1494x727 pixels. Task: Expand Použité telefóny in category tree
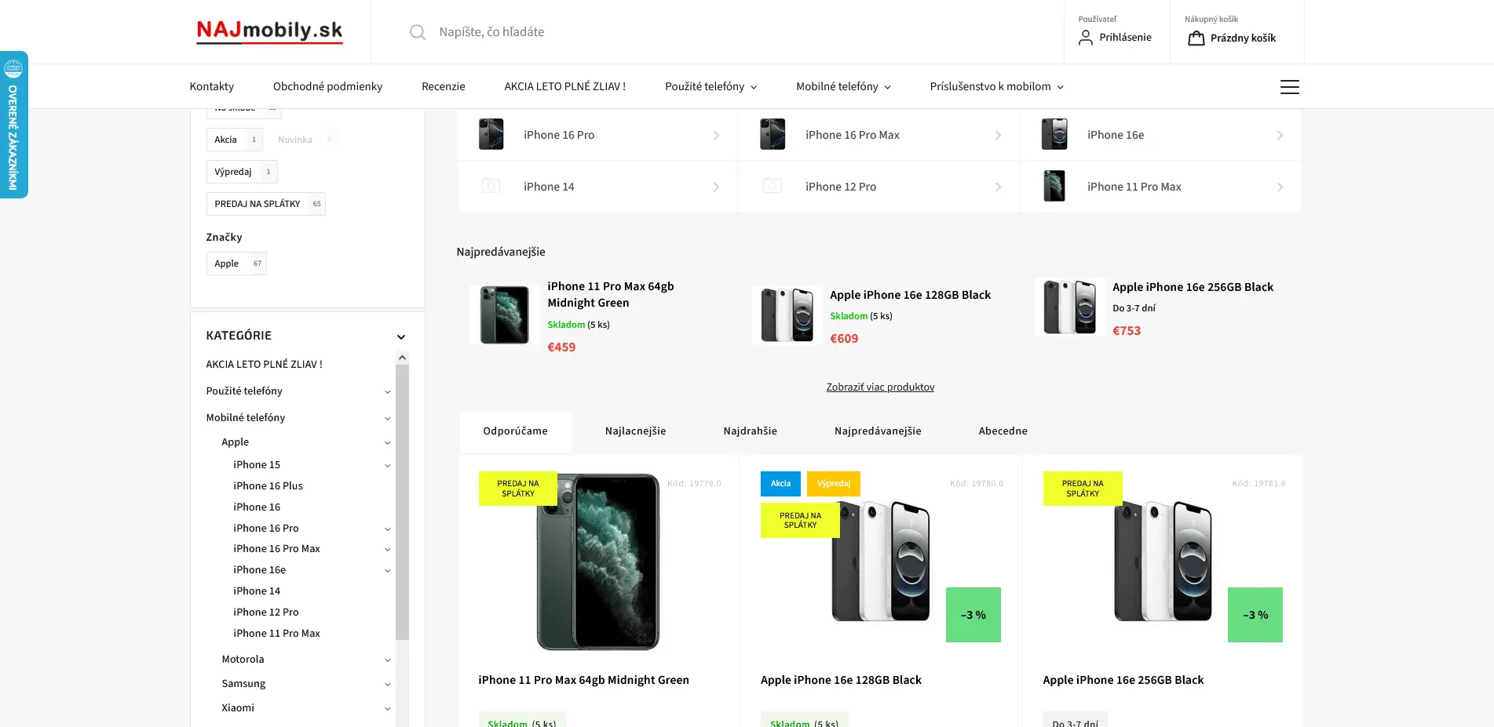click(x=387, y=392)
